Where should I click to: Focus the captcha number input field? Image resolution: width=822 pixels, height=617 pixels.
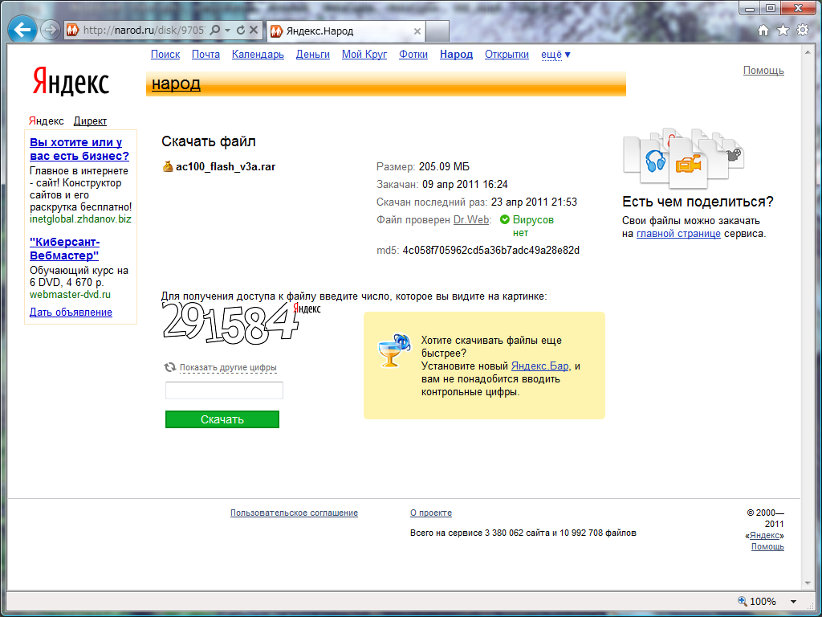(225, 390)
